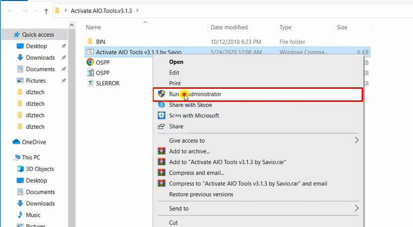Open OneDrive in sidebar
The width and height of the screenshot is (413, 227).
pos(34,142)
